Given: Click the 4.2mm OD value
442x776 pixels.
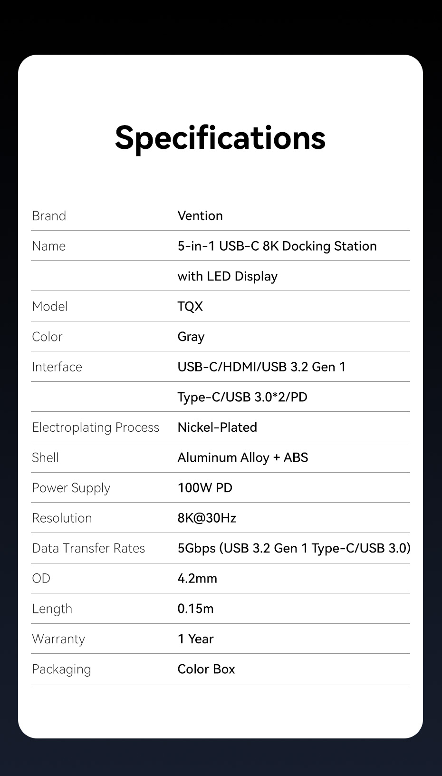Looking at the screenshot, I should (197, 579).
